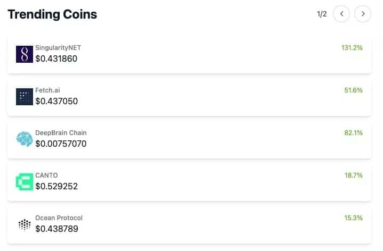Open the SingularityNET coin name link

(x=58, y=48)
